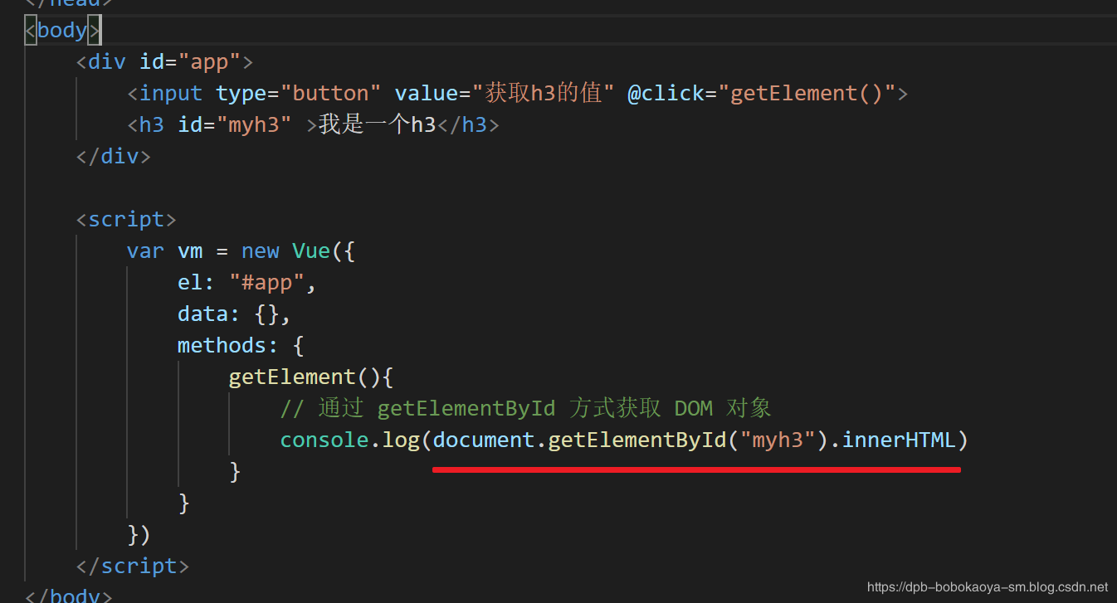Click the @click attribute
This screenshot has height=603, width=1117.
pos(666,93)
